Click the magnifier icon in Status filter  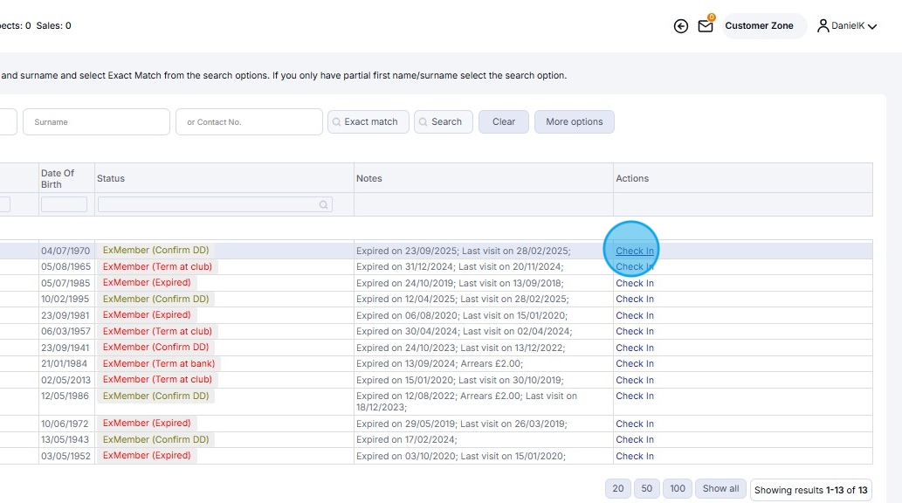pyautogui.click(x=323, y=205)
